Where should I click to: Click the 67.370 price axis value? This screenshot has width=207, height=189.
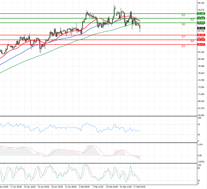[x=201, y=108]
